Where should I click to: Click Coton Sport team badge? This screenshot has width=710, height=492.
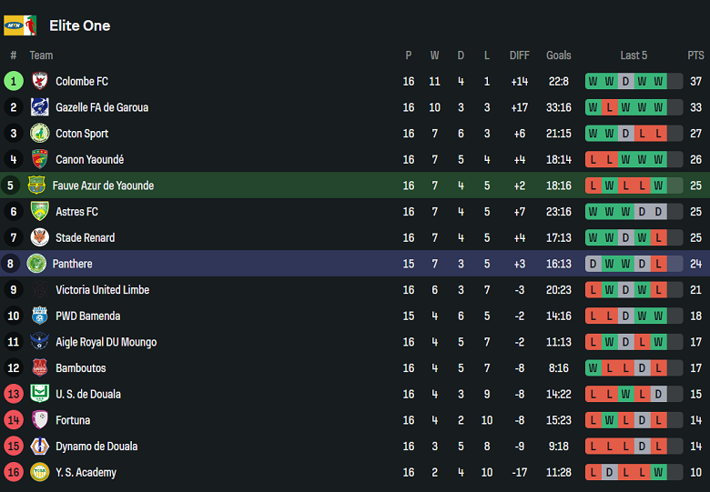[39, 134]
